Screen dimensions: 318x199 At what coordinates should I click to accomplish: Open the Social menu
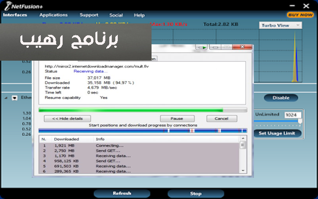(116, 15)
